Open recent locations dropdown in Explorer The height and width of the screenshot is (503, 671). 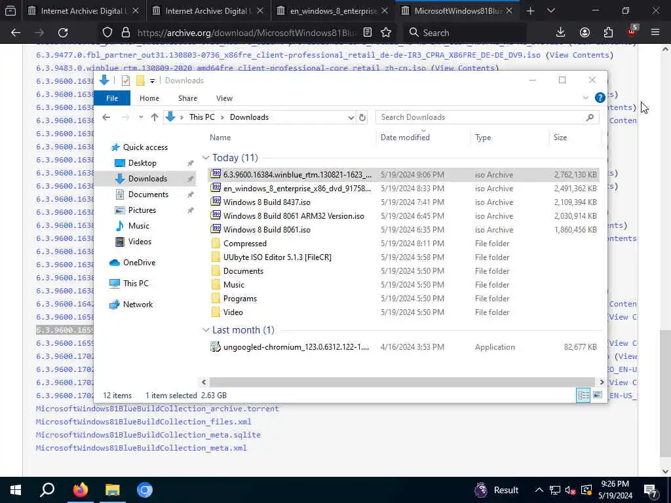tap(141, 117)
